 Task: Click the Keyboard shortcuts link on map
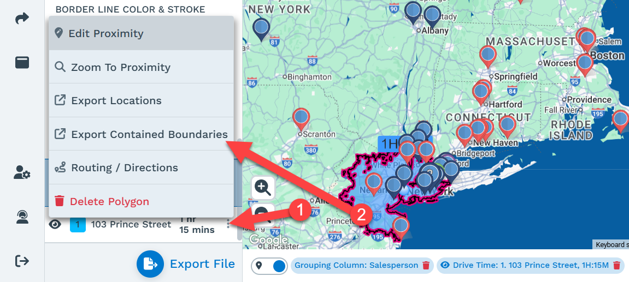(610, 245)
